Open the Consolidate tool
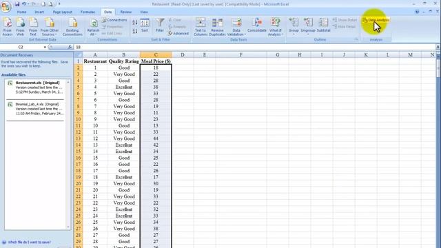This screenshot has width=441, height=248. click(x=257, y=25)
